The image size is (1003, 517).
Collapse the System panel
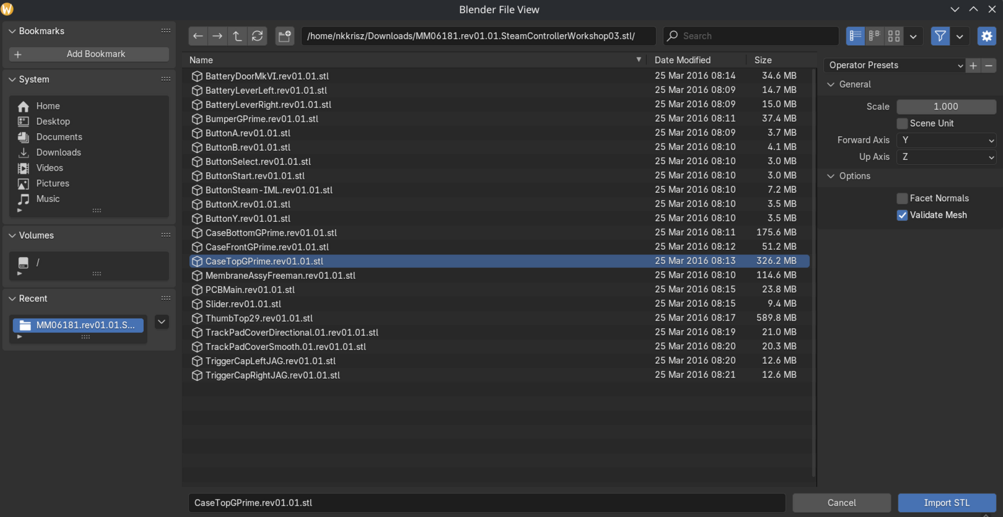(12, 79)
